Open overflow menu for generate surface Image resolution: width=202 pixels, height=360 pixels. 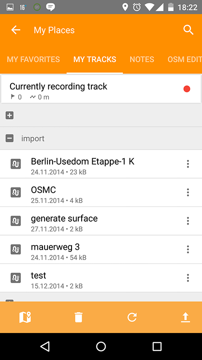pyautogui.click(x=188, y=221)
